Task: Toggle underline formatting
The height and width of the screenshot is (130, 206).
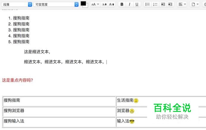Action: [x=137, y=4]
